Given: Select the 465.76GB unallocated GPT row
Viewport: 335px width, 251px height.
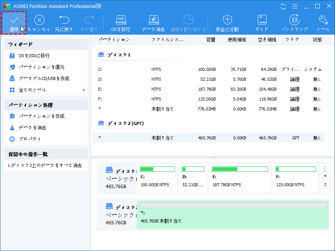Looking at the screenshot, I should point(209,137).
